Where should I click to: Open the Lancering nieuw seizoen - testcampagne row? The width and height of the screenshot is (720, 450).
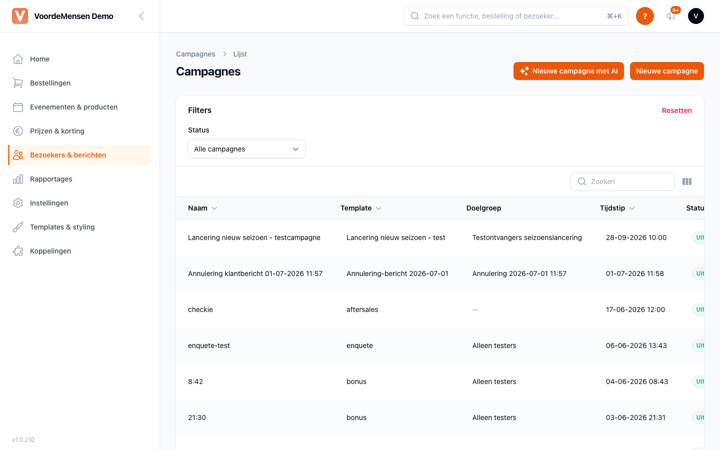(440, 237)
